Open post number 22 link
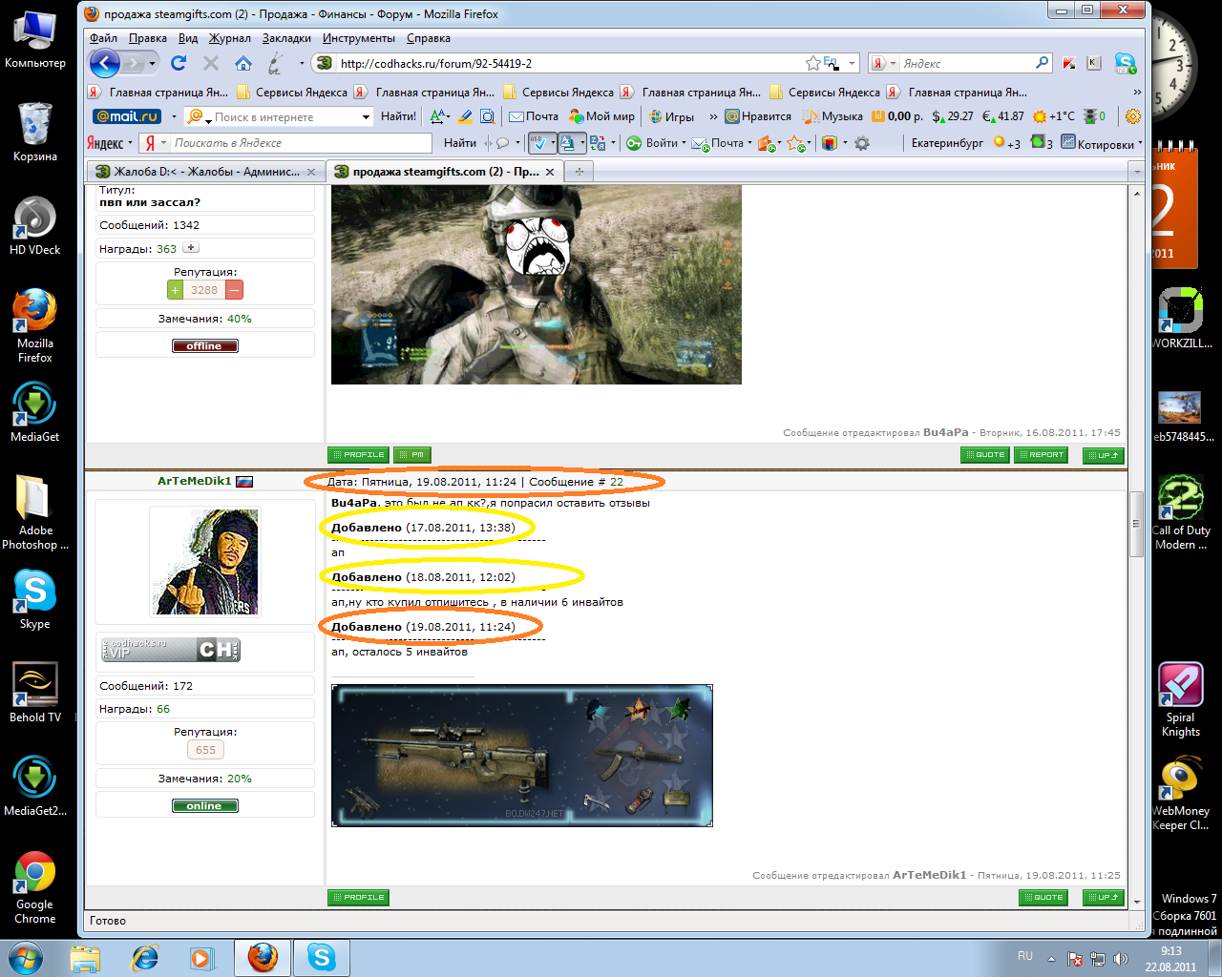The height and width of the screenshot is (977, 1222). click(617, 482)
